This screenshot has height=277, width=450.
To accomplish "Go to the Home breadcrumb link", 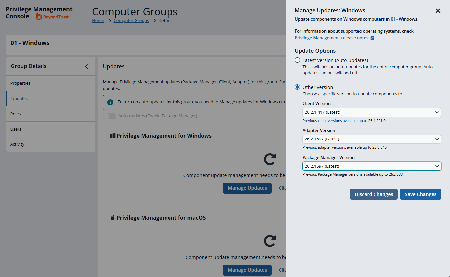I will [x=98, y=21].
